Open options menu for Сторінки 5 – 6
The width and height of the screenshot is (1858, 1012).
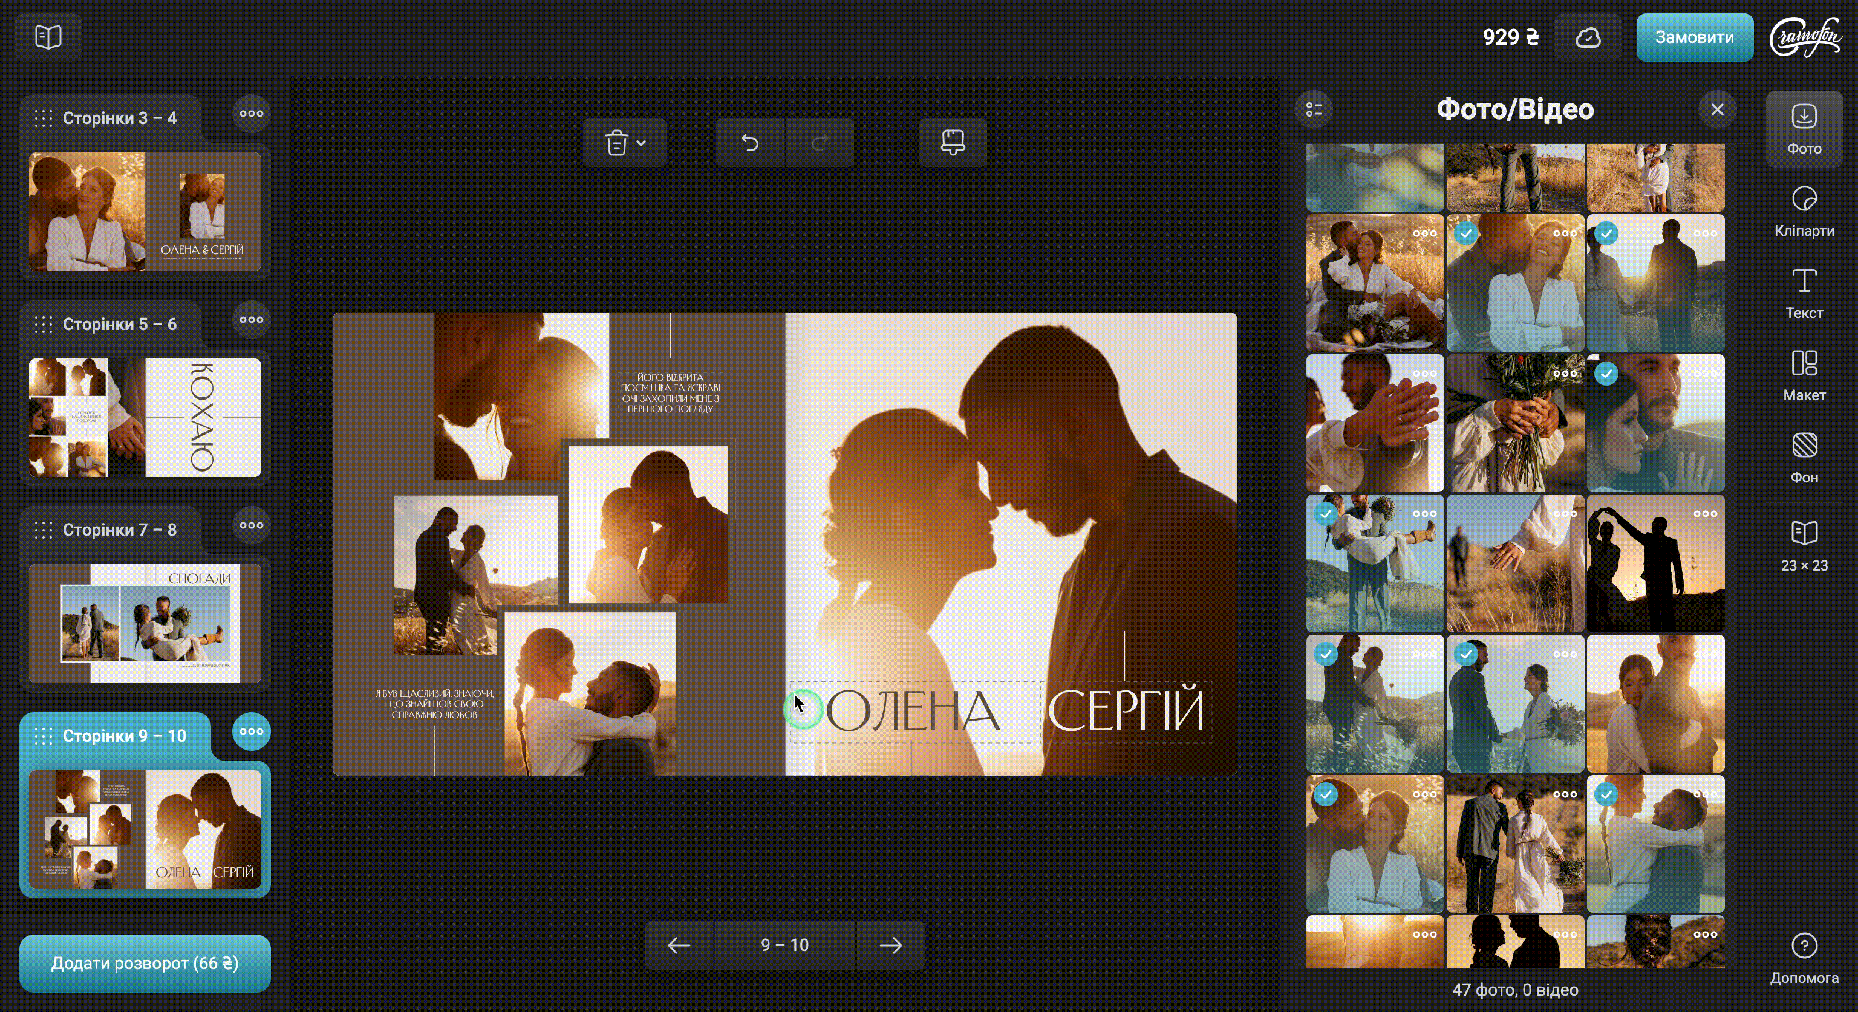click(251, 320)
